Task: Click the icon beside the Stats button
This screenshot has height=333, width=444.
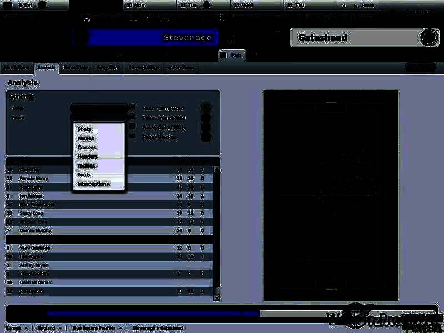Action: 223,55
